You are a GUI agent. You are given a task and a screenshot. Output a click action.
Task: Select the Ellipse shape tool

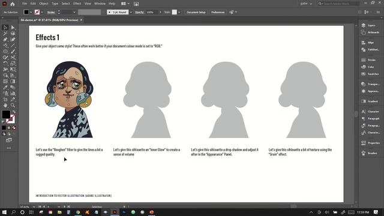coord(5,52)
